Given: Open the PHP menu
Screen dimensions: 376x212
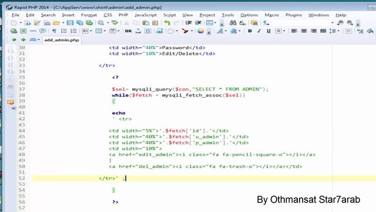Looking at the screenshot, I should (123, 15).
